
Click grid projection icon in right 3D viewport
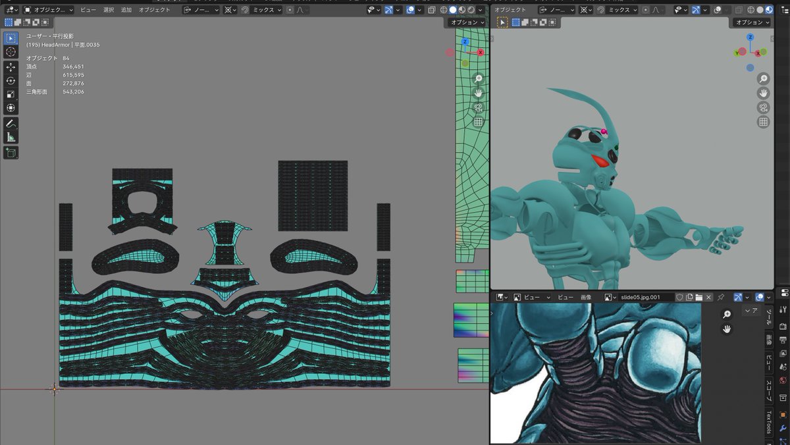(764, 122)
